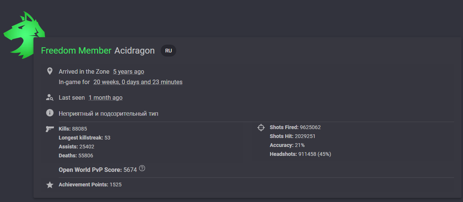463x202 pixels.
Task: Click the 'Freedom Member' faction title
Action: pos(76,51)
